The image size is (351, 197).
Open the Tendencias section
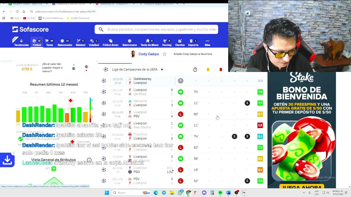tap(21, 43)
